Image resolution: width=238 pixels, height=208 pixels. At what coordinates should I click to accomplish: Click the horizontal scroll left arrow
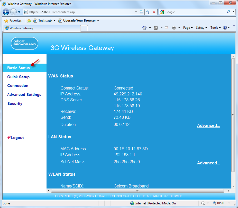tap(49, 191)
